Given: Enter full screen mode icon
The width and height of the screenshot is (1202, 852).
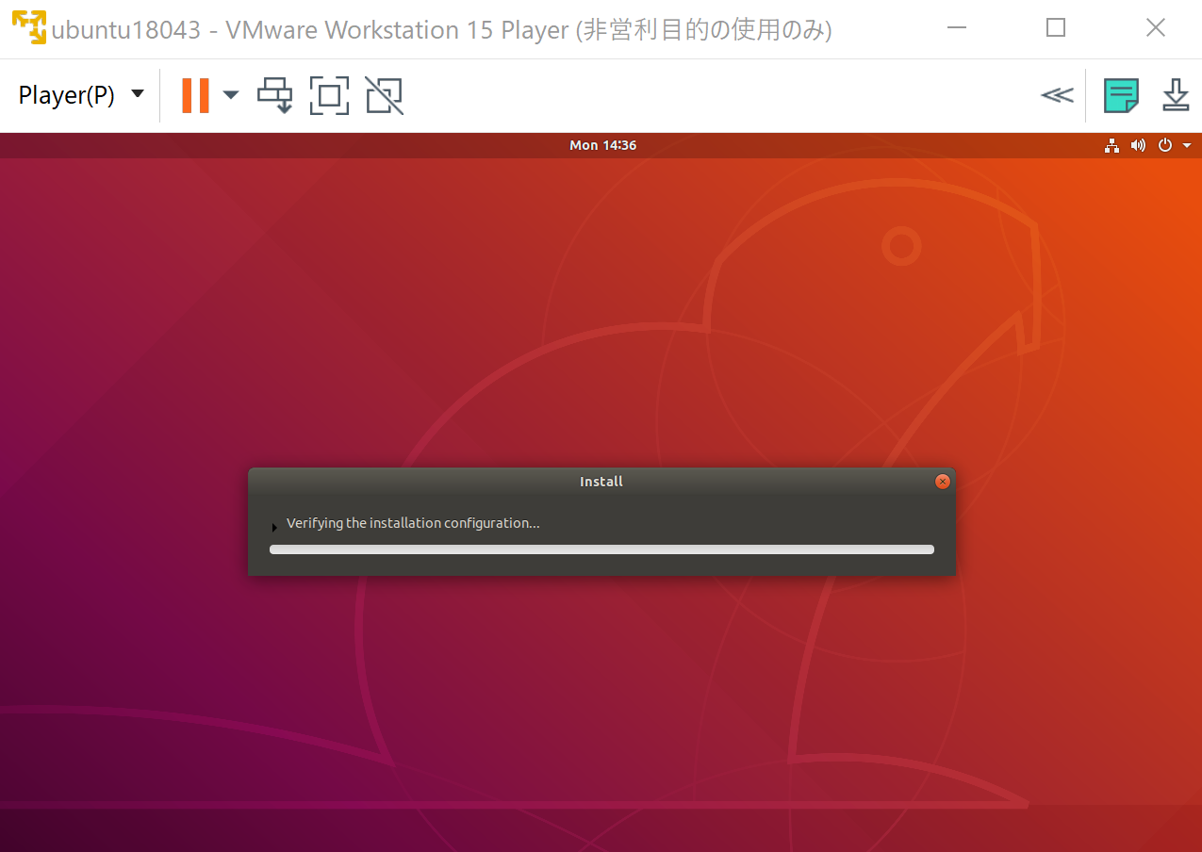Looking at the screenshot, I should pyautogui.click(x=329, y=95).
